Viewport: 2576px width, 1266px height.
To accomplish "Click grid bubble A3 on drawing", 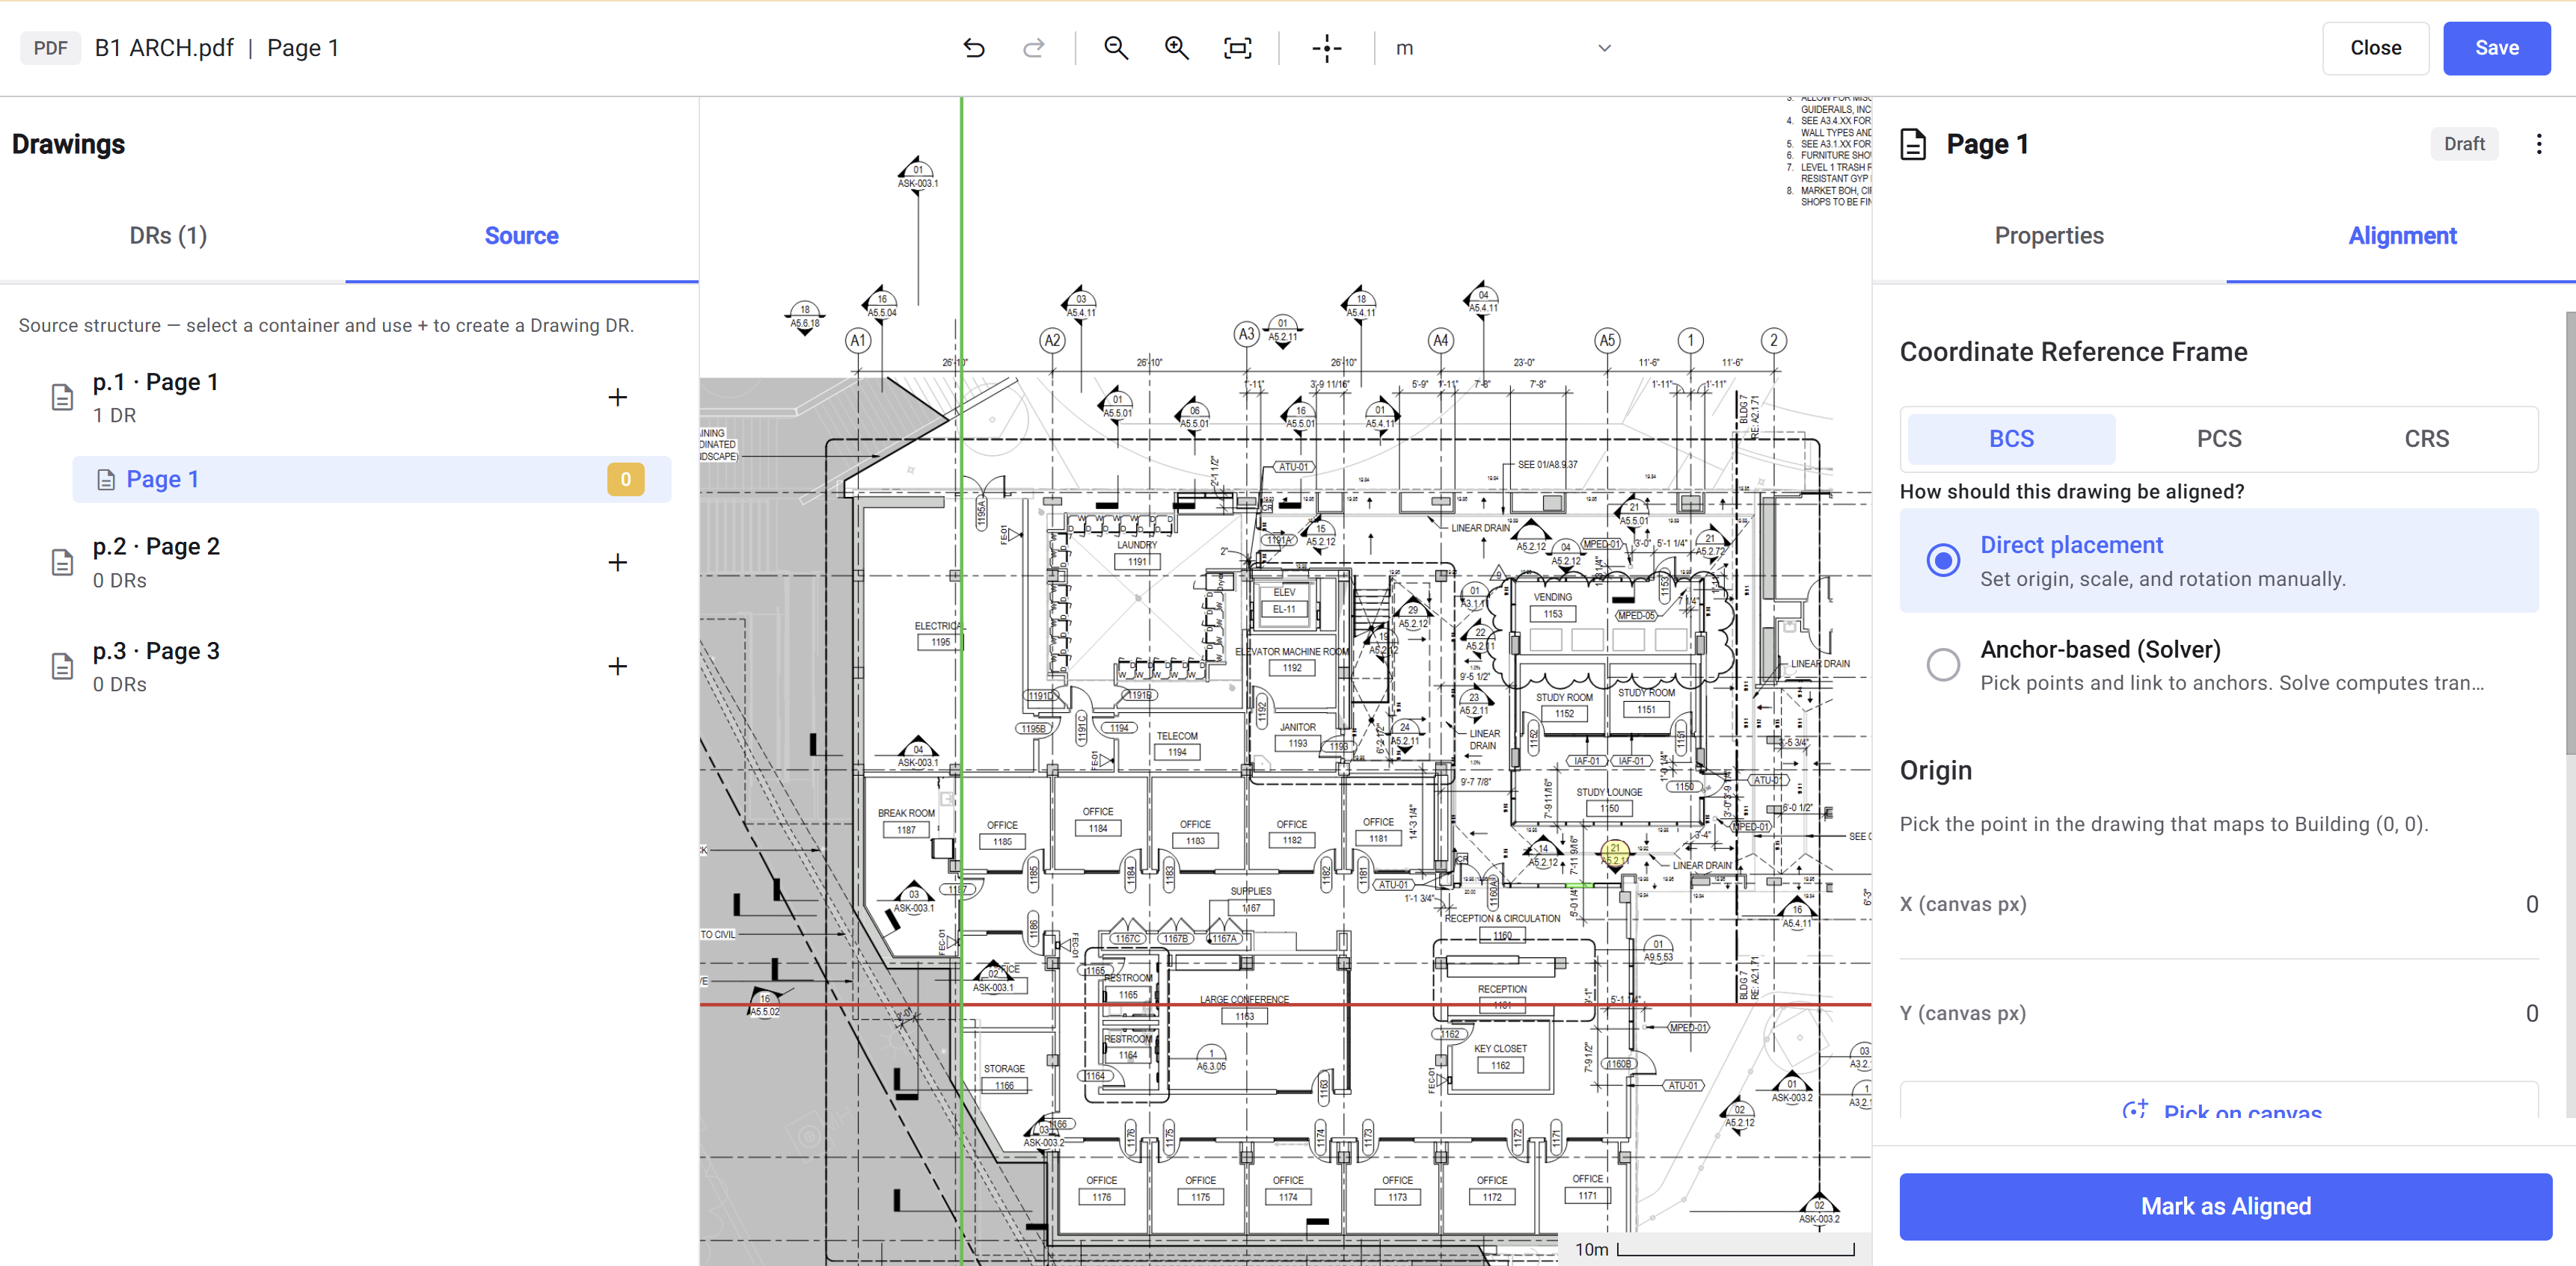I will [x=1246, y=335].
